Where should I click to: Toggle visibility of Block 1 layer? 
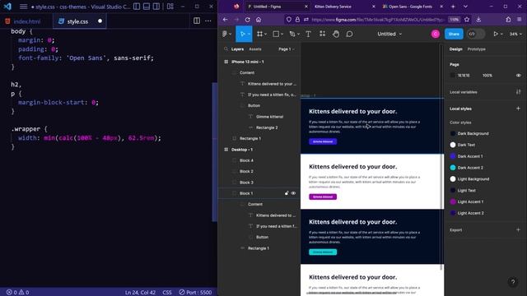click(x=293, y=193)
